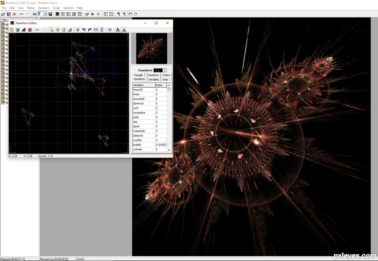The width and height of the screenshot is (378, 261).
Task: Rotate triangle 90 degrees counter-clockwise
Action: [84, 30]
